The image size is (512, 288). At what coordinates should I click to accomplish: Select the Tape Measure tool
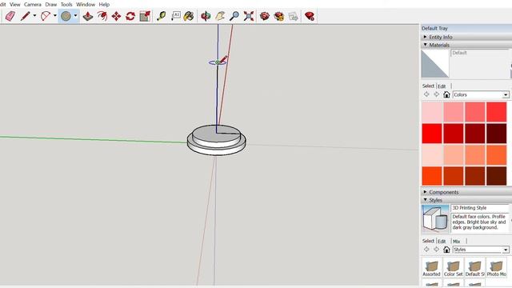click(162, 16)
